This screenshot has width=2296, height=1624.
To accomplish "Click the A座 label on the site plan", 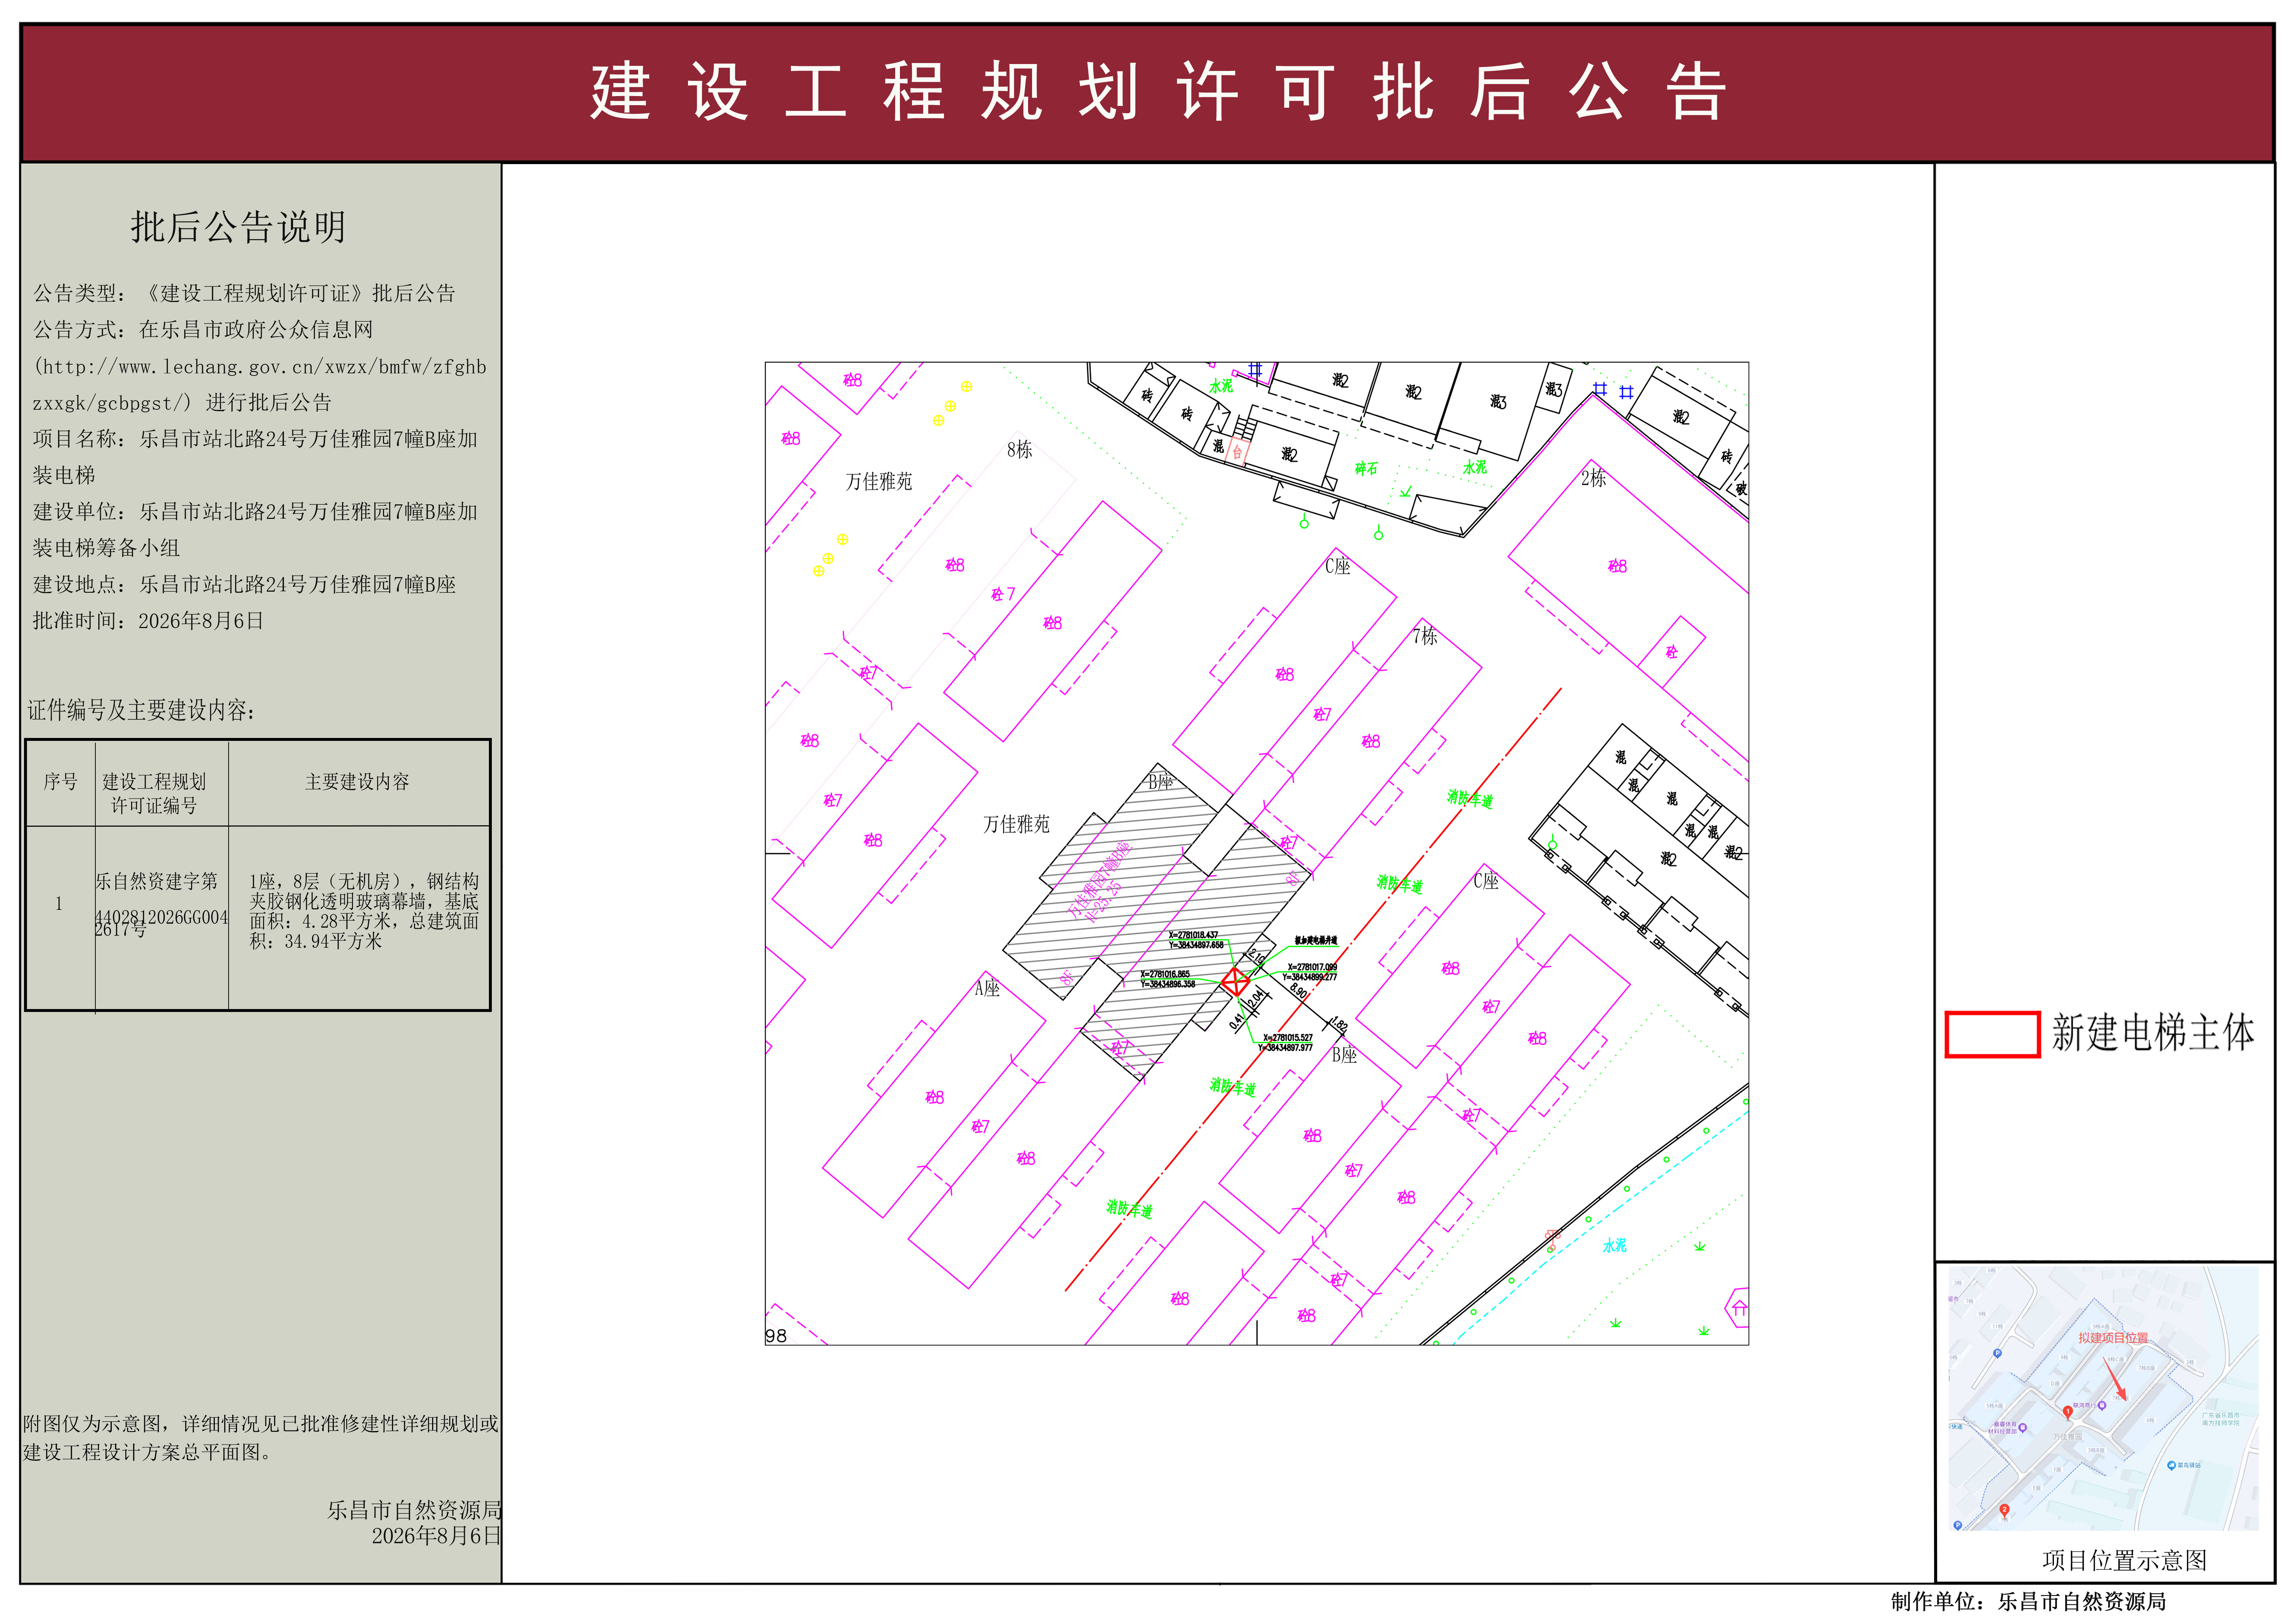I will 987,988.
